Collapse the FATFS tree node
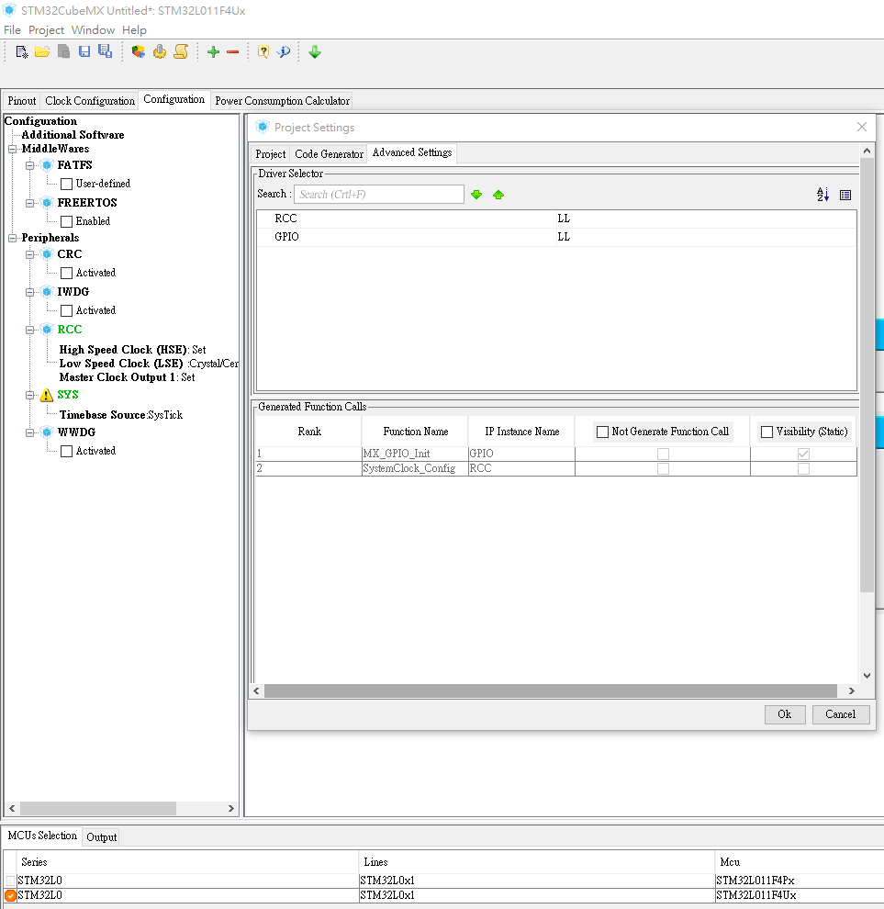The image size is (884, 909). (29, 166)
